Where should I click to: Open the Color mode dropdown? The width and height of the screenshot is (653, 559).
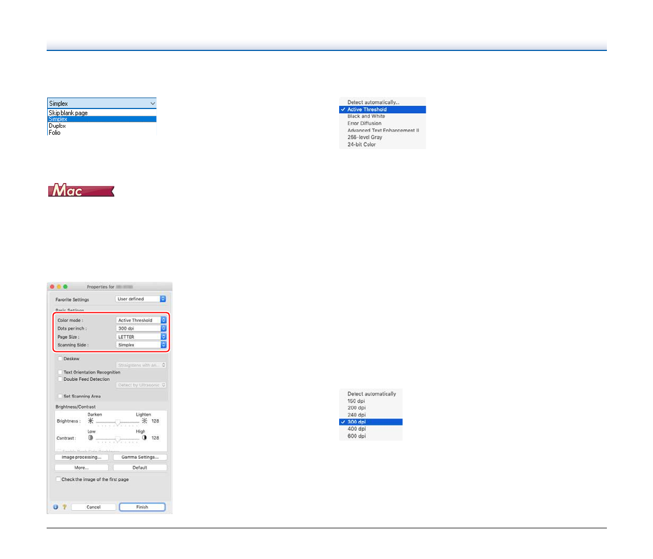(141, 321)
